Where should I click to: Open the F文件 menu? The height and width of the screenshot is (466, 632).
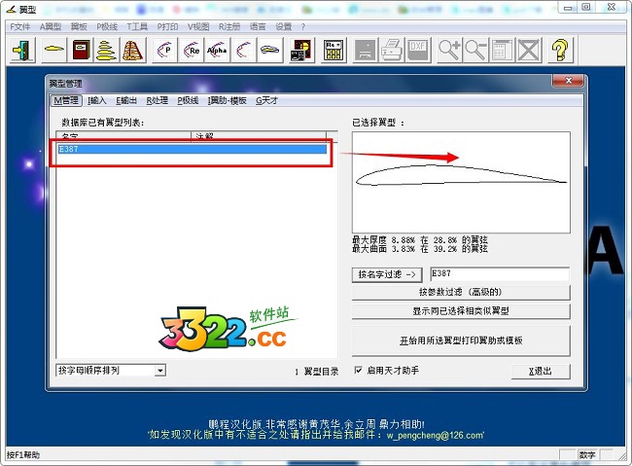click(x=20, y=26)
